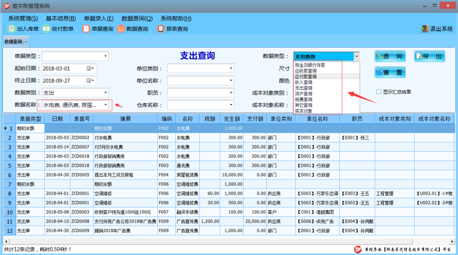Expand the 数据名称 dropdown
458x255 pixels.
(x=105, y=105)
